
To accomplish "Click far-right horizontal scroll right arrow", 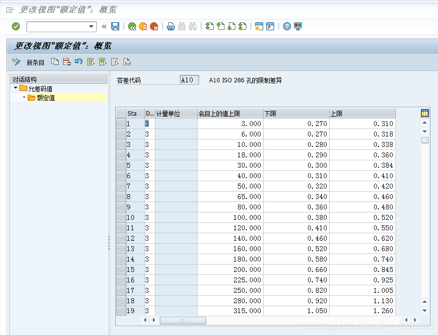I will [x=415, y=320].
